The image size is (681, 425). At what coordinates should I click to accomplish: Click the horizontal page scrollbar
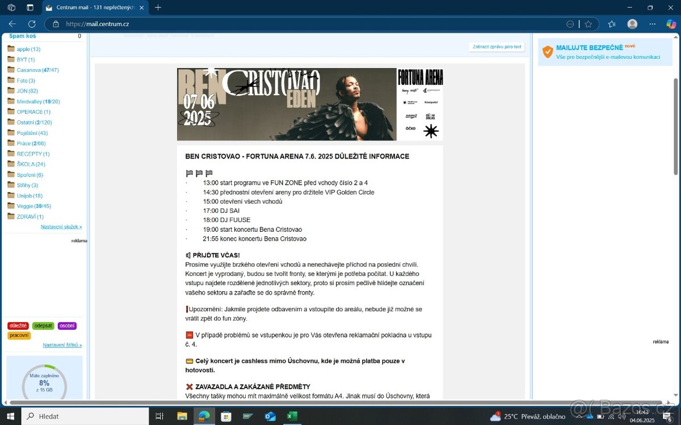coord(335,403)
